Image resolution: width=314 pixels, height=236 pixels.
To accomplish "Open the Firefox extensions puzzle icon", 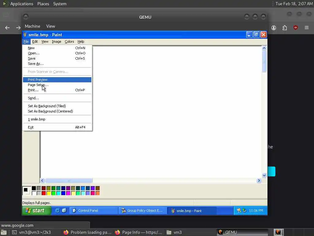I will point(285,28).
